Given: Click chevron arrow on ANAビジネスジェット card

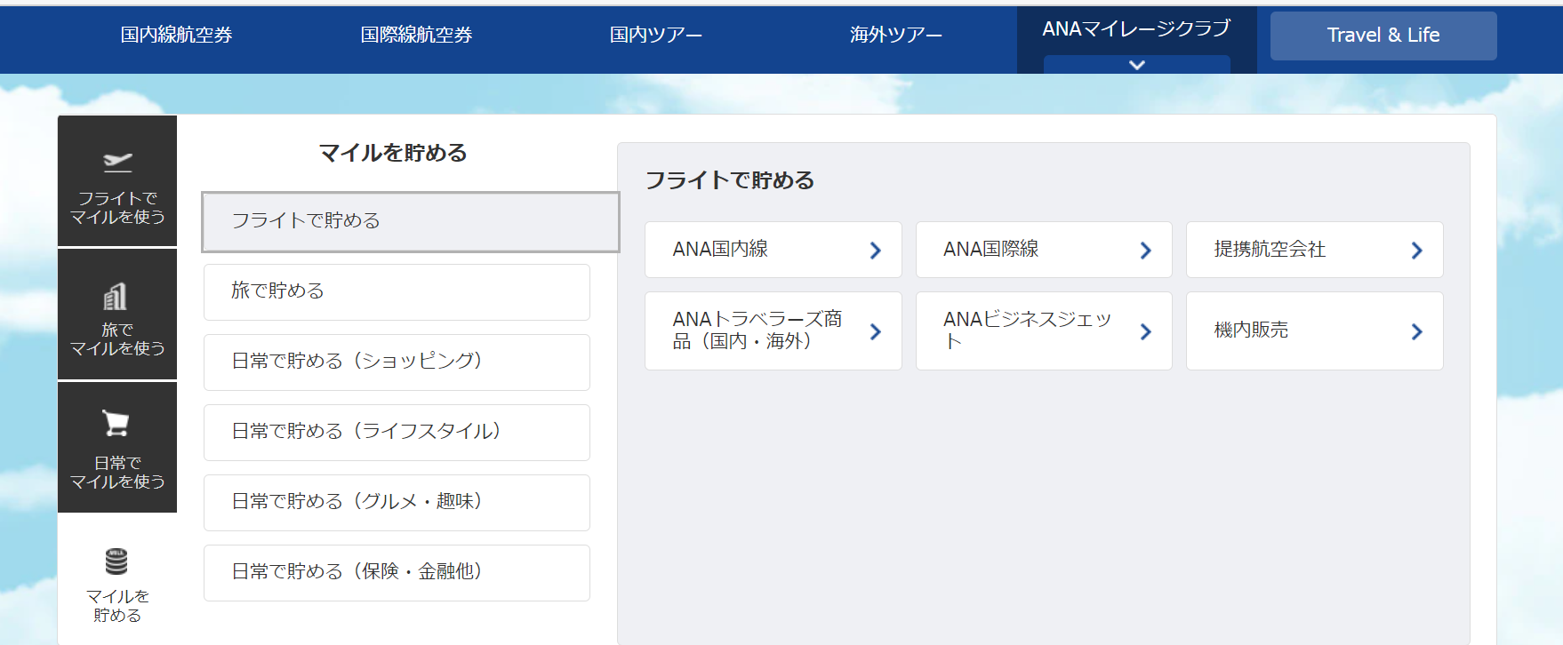Looking at the screenshot, I should tap(1146, 331).
